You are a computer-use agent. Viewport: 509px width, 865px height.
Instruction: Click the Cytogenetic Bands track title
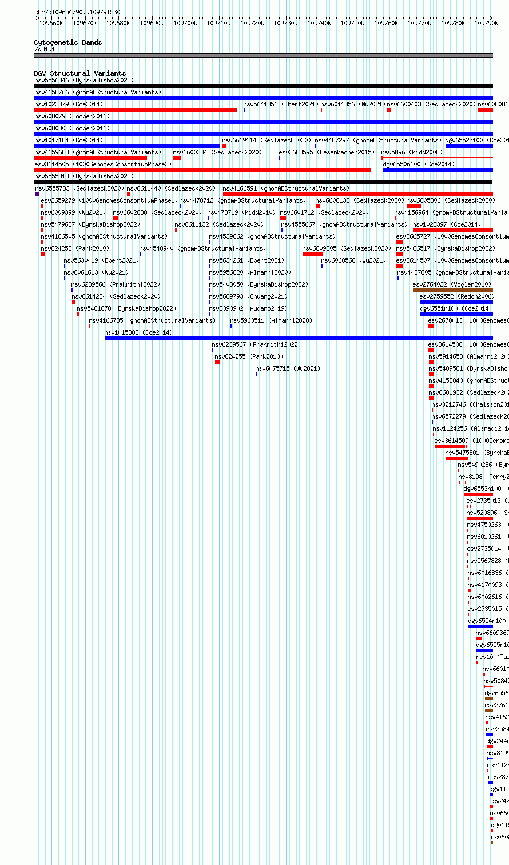[68, 42]
